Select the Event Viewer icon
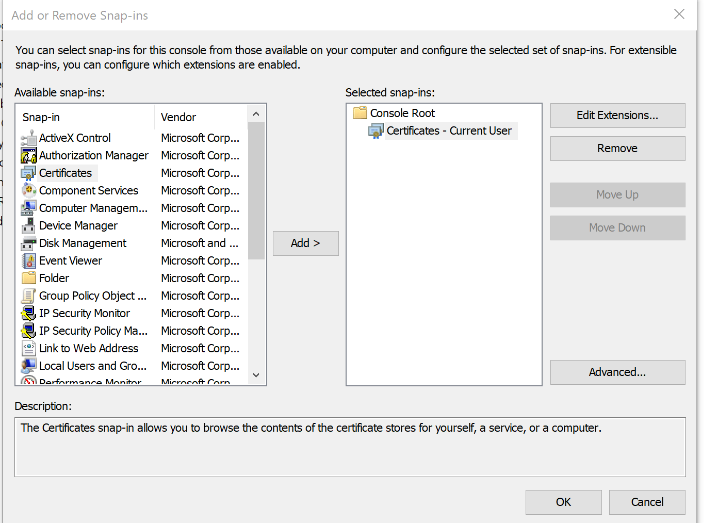Screen dimensions: 718x523 point(29,261)
